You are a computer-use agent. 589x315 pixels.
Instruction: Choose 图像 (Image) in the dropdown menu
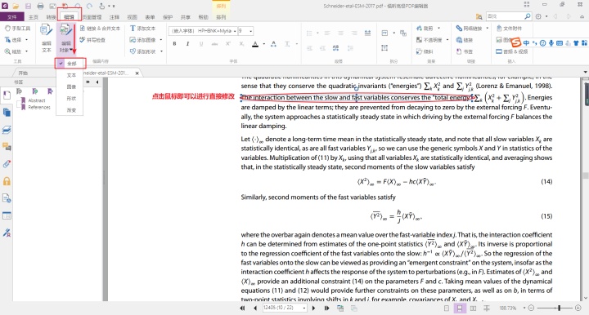click(71, 87)
